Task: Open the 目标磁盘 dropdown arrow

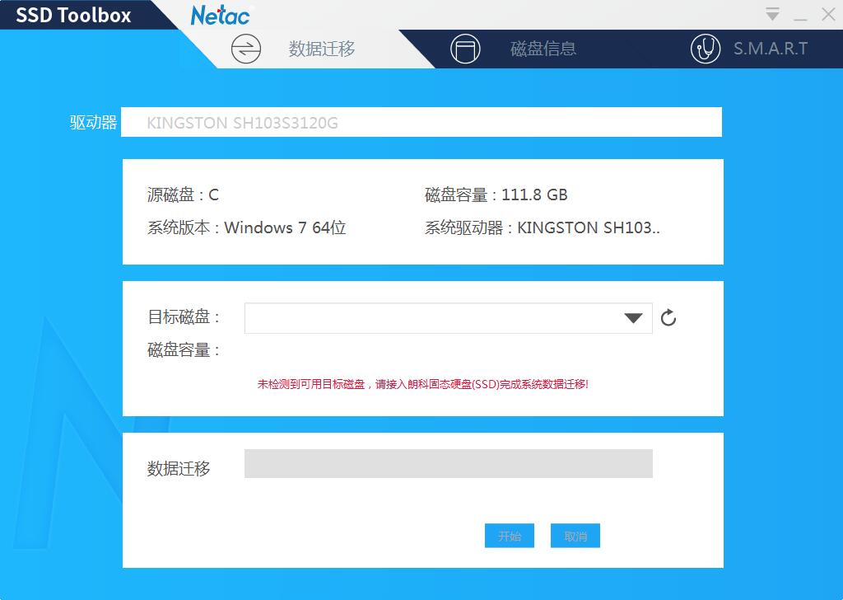Action: click(632, 317)
